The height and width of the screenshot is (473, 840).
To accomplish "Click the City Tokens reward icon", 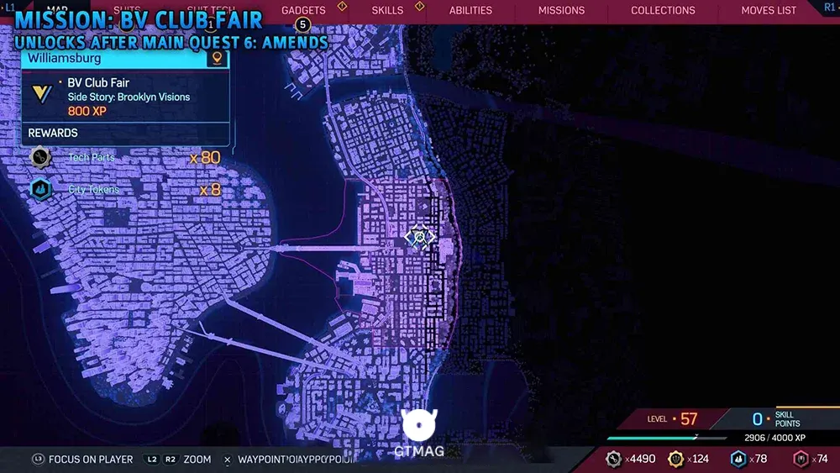I will tap(40, 190).
